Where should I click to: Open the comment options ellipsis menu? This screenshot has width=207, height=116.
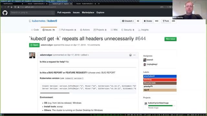[x=135, y=55]
